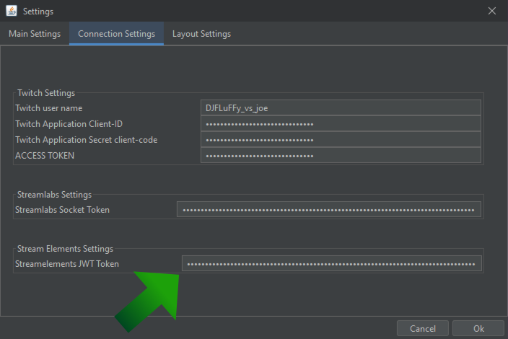Click the Twitch Settings group title
Viewport: 508px width, 339px height.
(46, 93)
